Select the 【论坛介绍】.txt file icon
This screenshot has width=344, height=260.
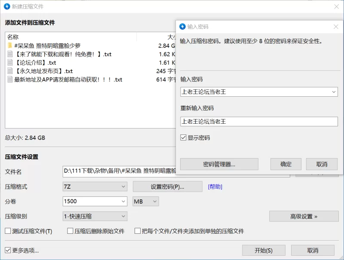(10, 63)
